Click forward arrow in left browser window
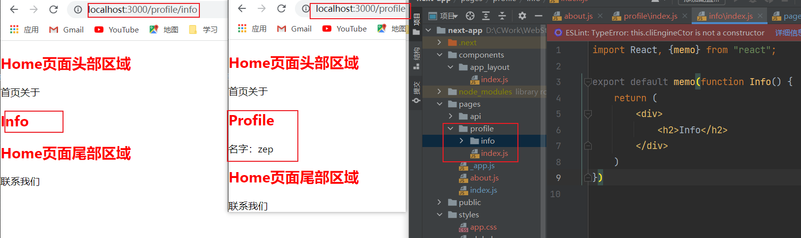 33,9
